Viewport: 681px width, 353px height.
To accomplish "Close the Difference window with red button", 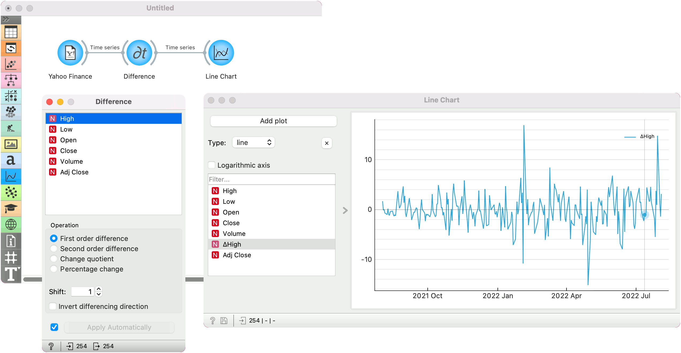I will click(49, 102).
